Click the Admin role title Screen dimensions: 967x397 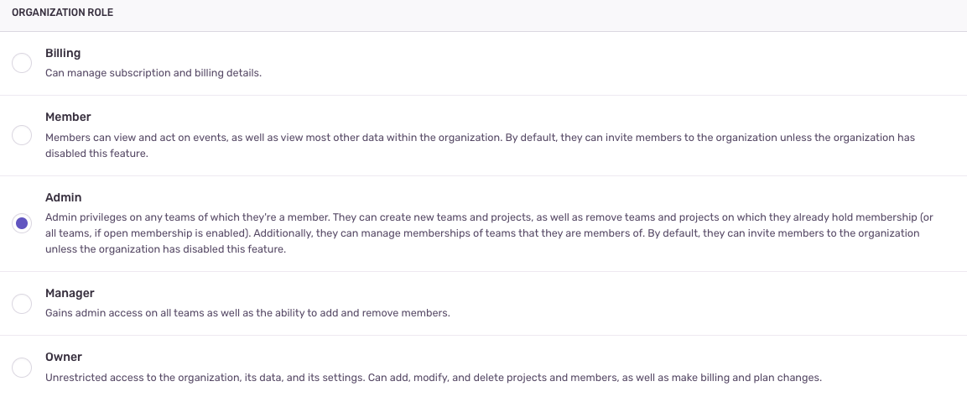pos(64,197)
